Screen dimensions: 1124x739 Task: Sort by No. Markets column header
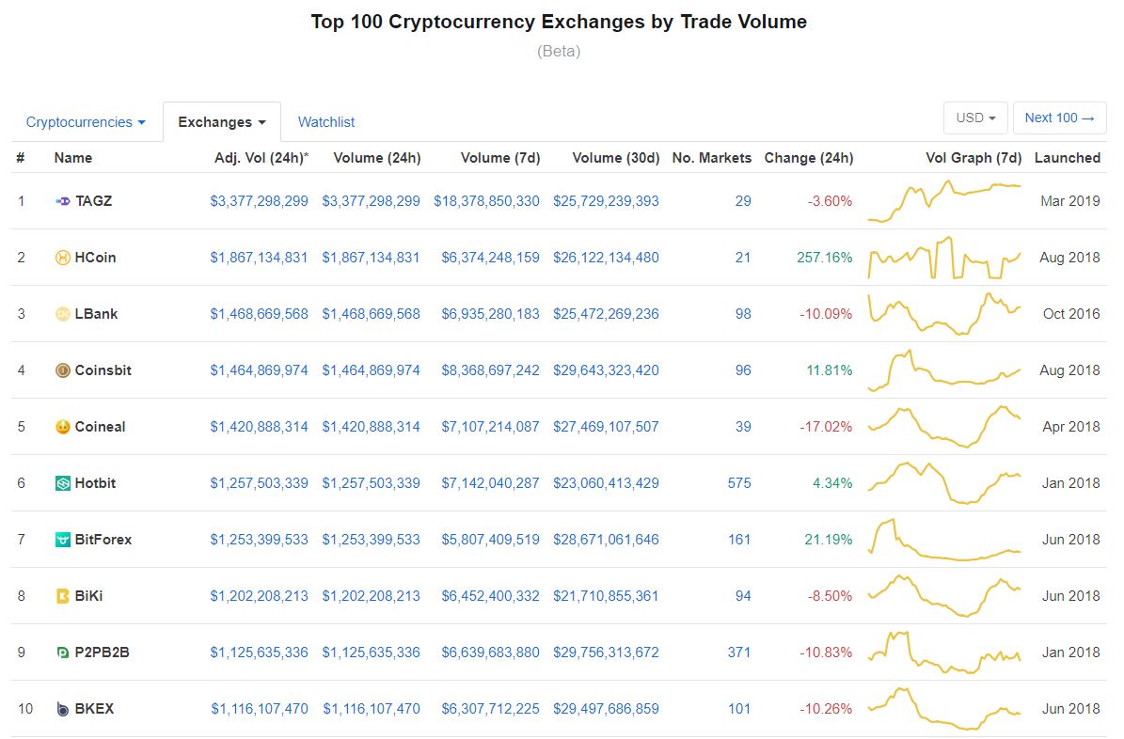(x=712, y=158)
